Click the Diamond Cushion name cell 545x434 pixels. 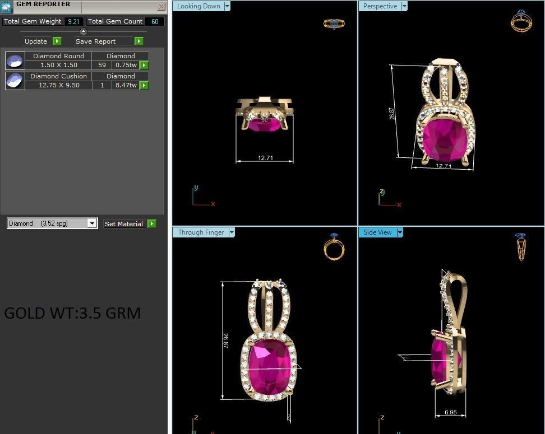[58, 76]
